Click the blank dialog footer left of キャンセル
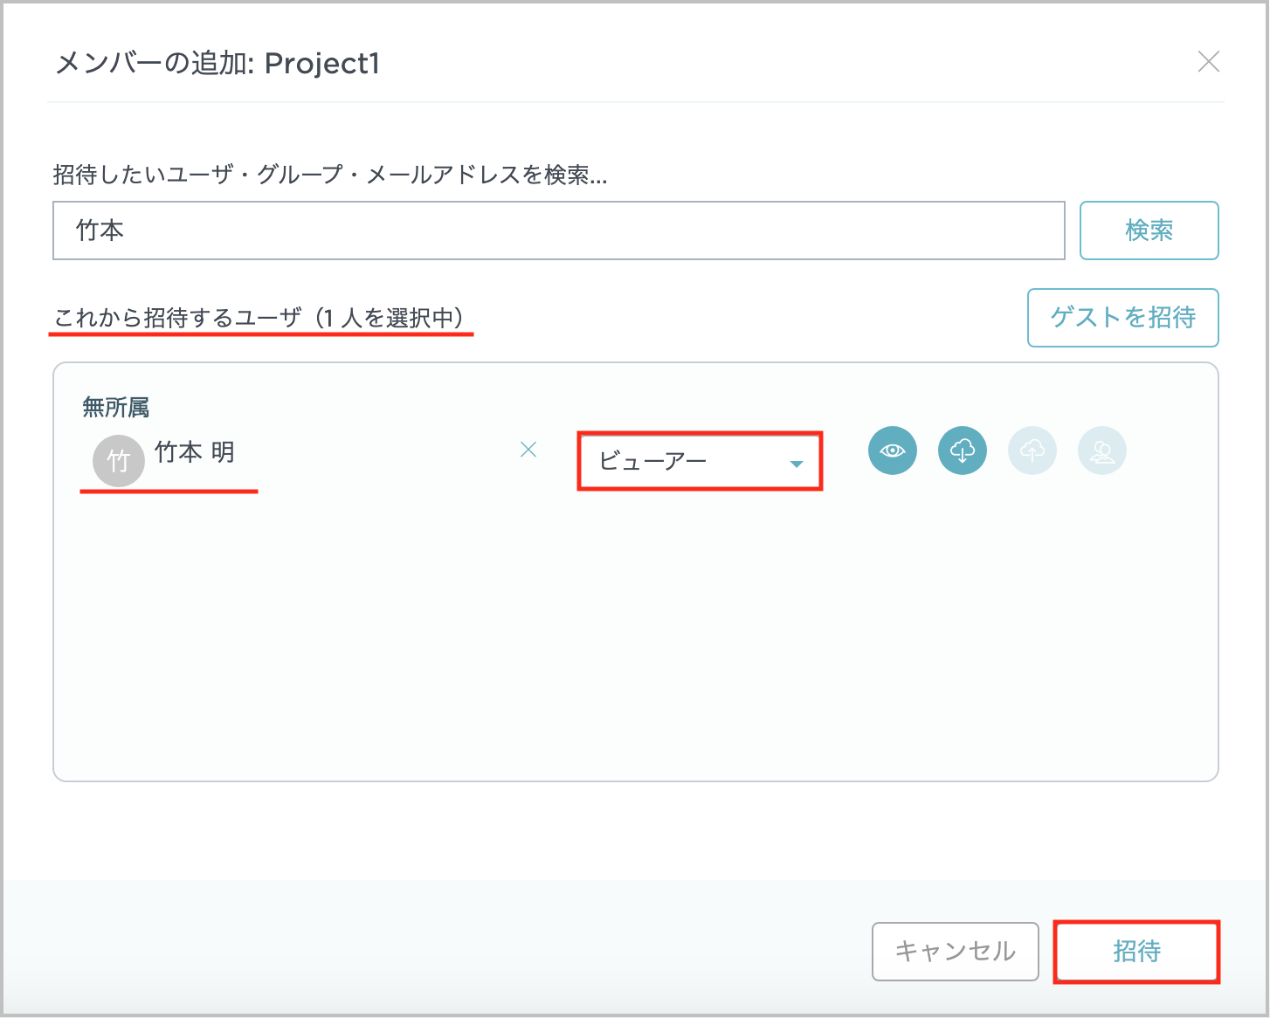Screen dimensions: 1270x1018 [437, 950]
